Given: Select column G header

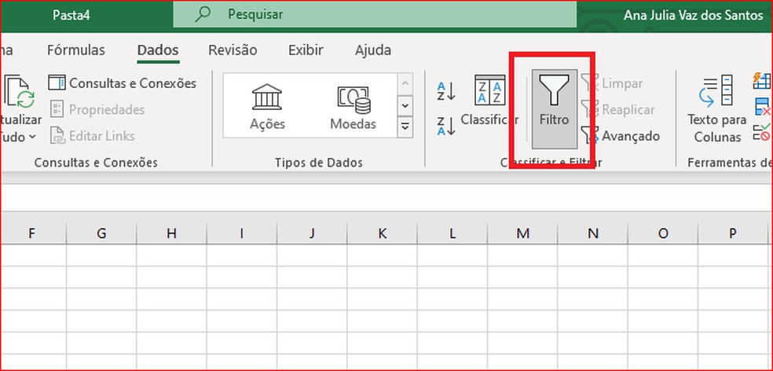Looking at the screenshot, I should tap(101, 233).
